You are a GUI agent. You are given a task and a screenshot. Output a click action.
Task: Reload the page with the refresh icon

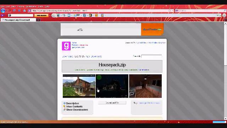point(14,11)
